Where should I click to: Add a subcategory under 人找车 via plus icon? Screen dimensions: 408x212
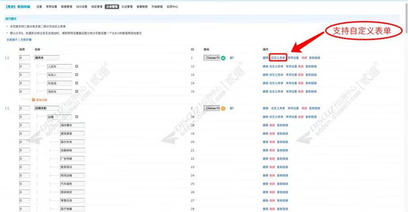pos(77,66)
